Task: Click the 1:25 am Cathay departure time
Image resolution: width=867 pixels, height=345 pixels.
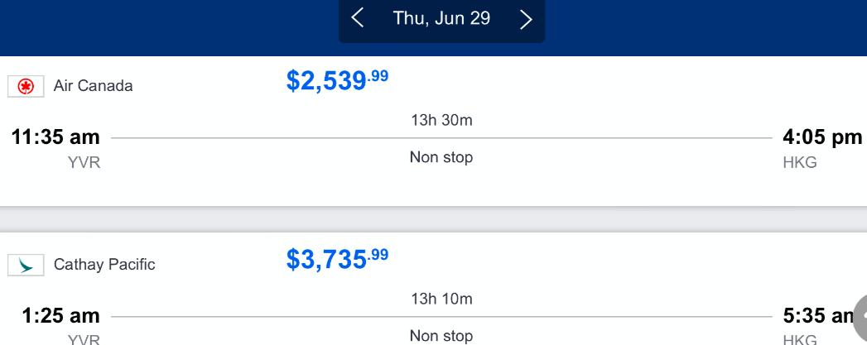Action: [60, 316]
